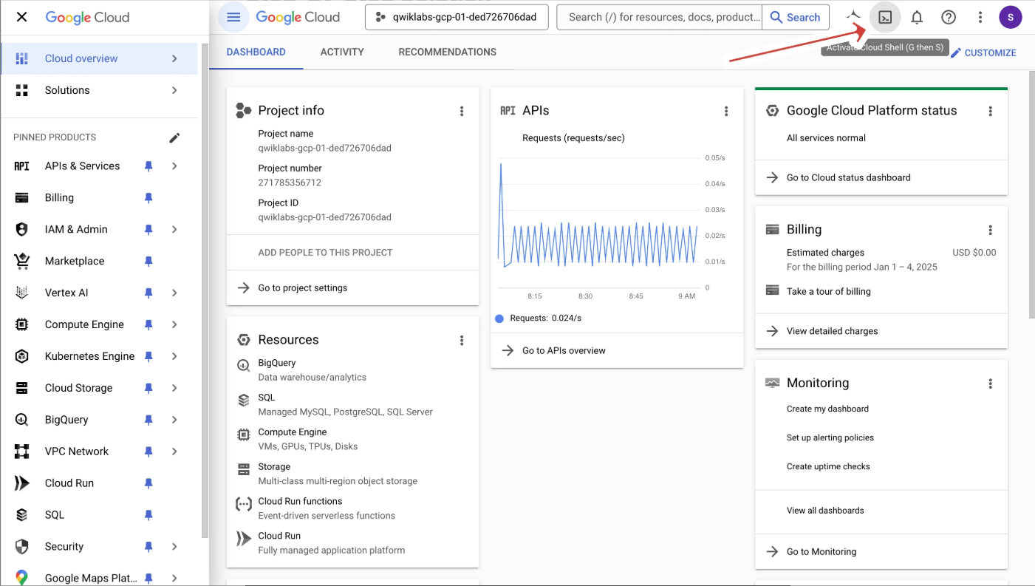Unpin Cloud Storage

pyautogui.click(x=148, y=388)
